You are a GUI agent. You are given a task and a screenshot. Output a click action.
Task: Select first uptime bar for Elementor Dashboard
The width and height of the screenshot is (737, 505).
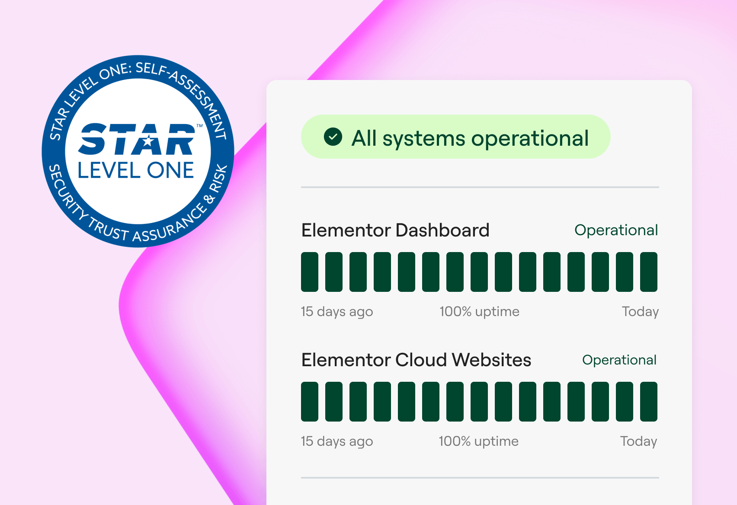[310, 272]
